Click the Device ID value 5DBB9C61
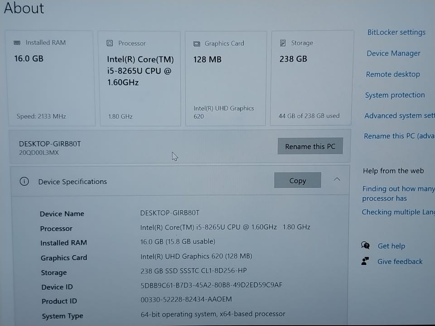435x326 pixels. click(x=212, y=285)
